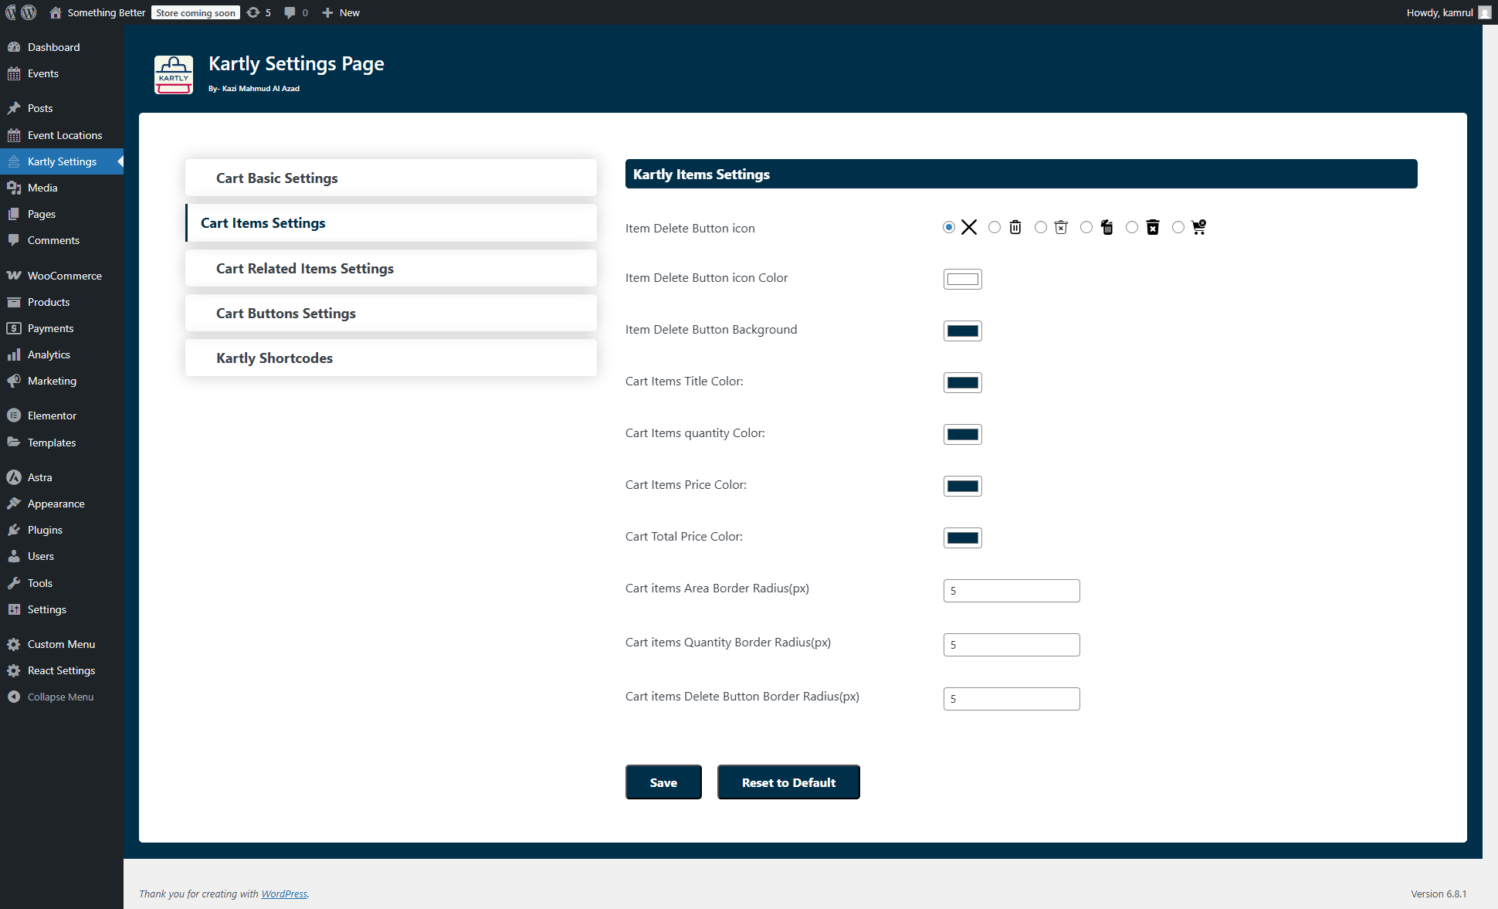
Task: Click the X cross delete icon
Action: coord(969,227)
